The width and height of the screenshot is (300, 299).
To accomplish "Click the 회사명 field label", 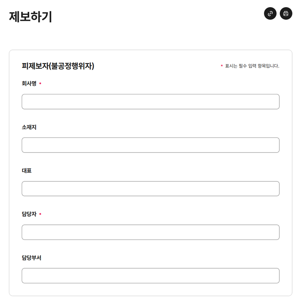I will tap(29, 84).
